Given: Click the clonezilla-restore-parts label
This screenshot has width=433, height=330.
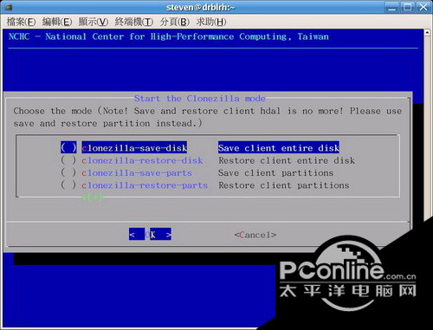Looking at the screenshot, I should 145,185.
